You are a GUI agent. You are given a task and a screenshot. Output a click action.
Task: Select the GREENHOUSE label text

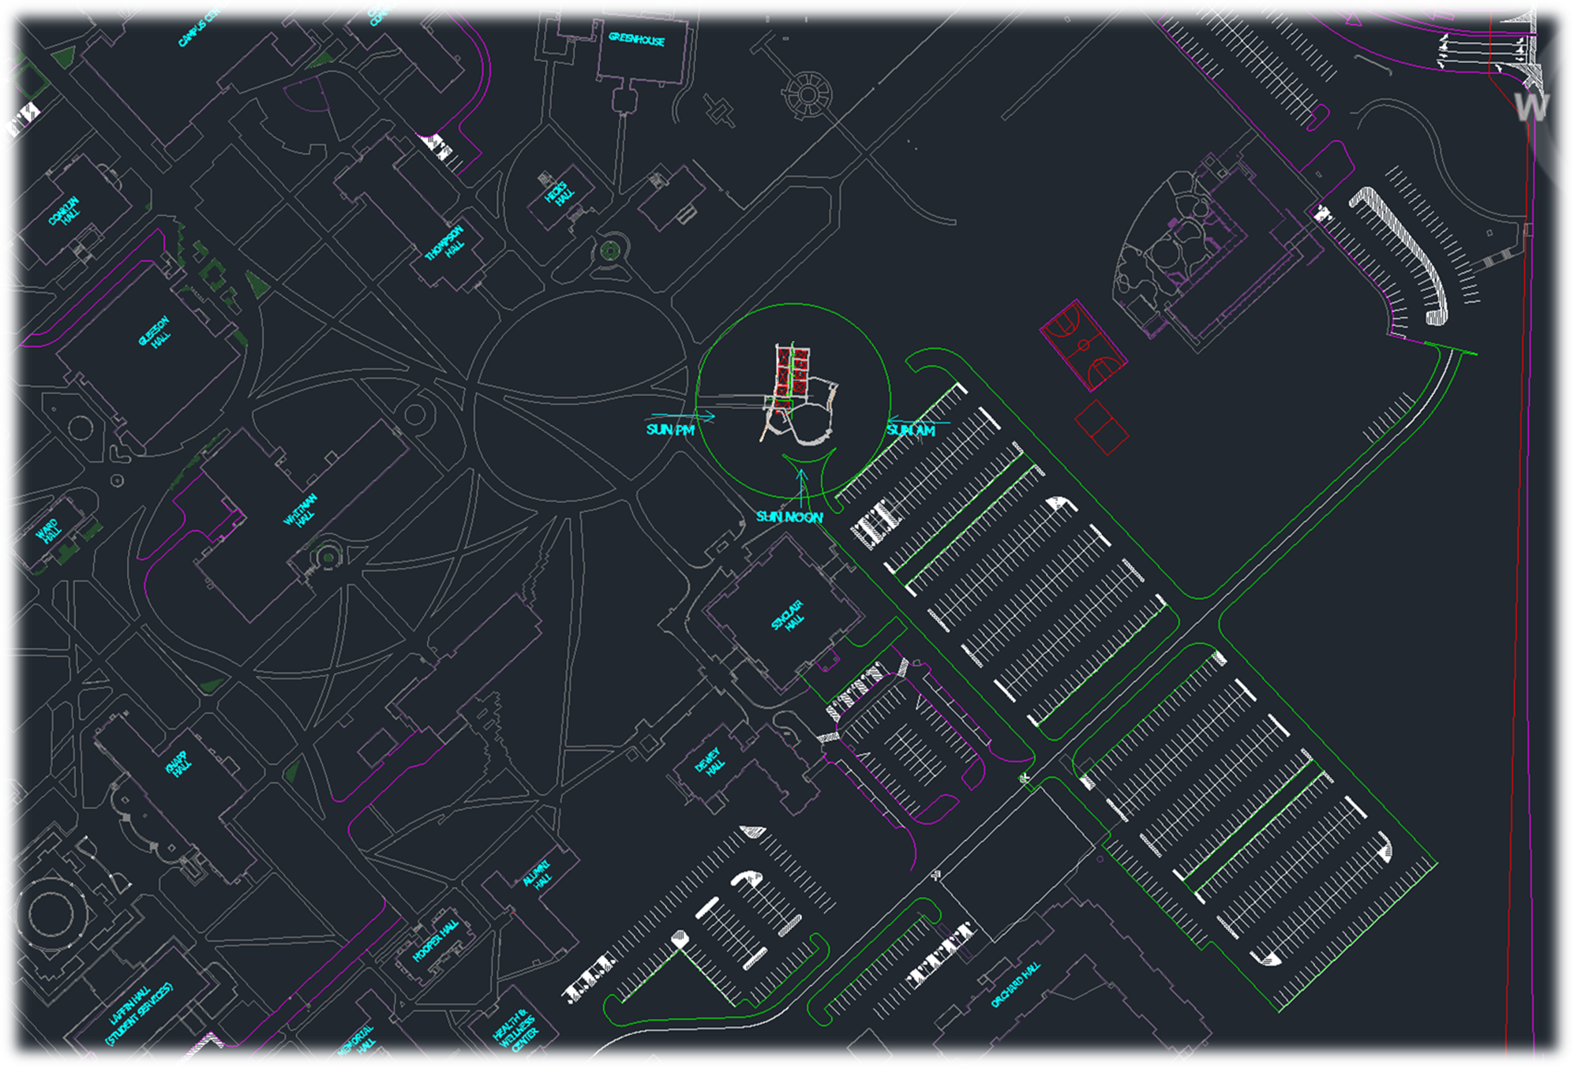click(x=636, y=39)
